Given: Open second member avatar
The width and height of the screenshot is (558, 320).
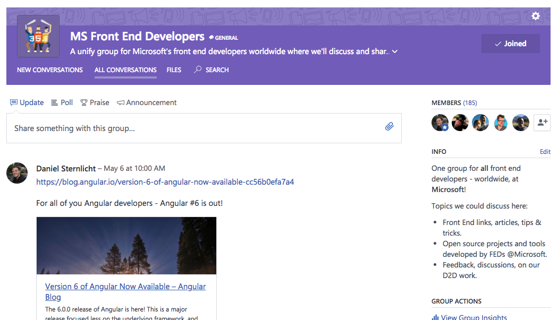Looking at the screenshot, I should tap(460, 123).
